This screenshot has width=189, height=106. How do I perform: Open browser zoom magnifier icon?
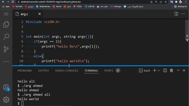(156, 2)
